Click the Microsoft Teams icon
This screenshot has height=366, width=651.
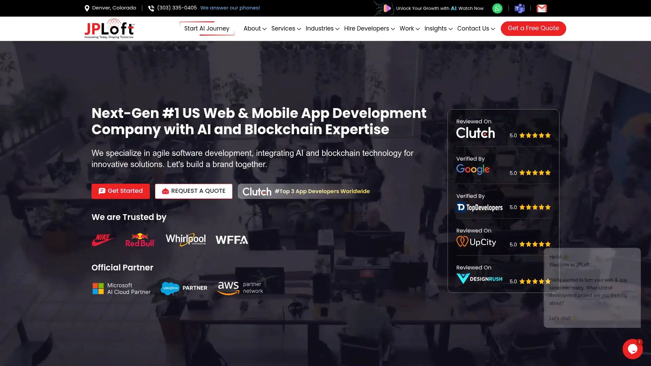tap(519, 8)
